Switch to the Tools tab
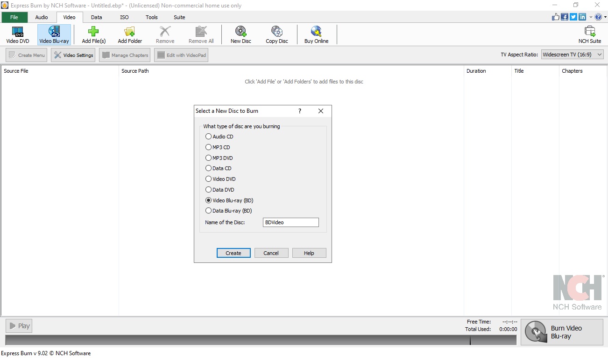This screenshot has height=358, width=608. coord(152,17)
